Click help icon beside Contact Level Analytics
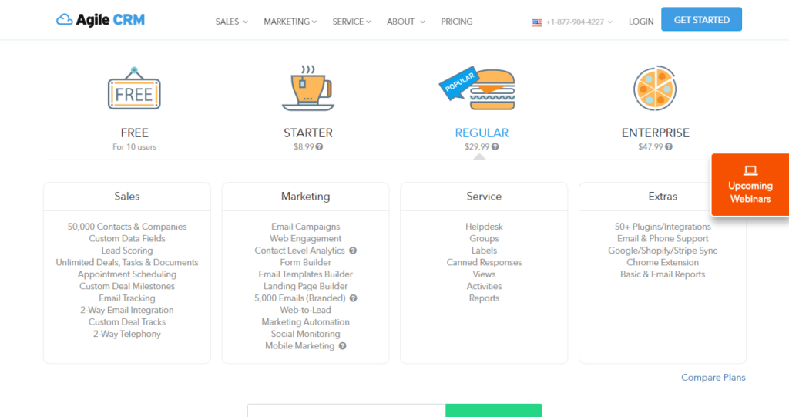The width and height of the screenshot is (789, 417). pos(353,251)
